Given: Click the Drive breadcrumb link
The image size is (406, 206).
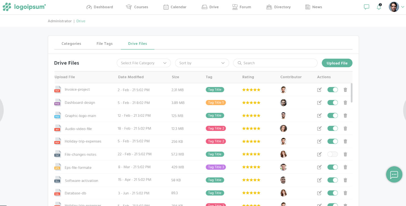Looking at the screenshot, I should [81, 21].
